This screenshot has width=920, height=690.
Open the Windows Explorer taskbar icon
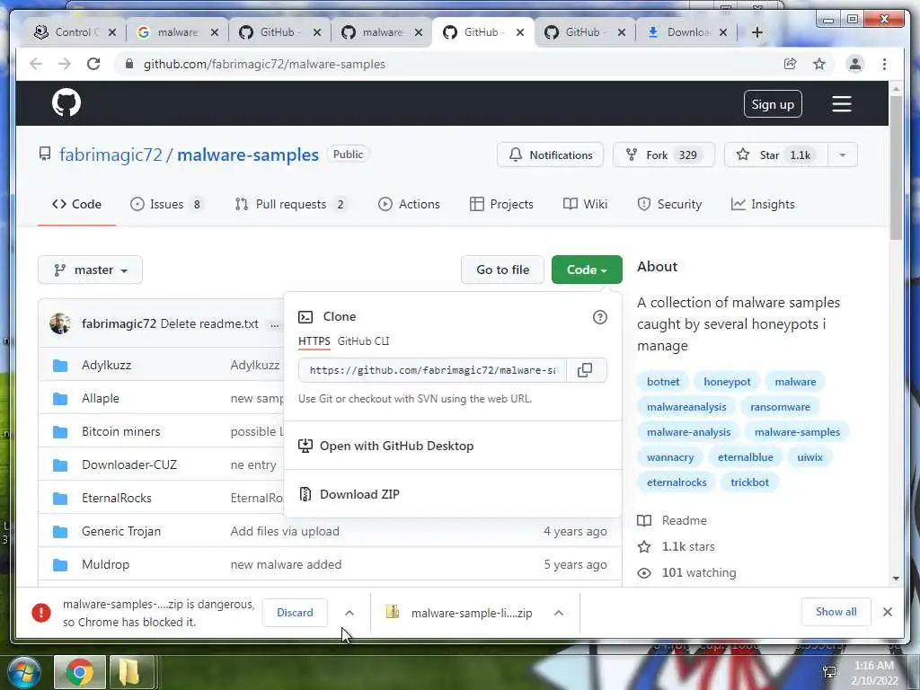click(x=131, y=672)
